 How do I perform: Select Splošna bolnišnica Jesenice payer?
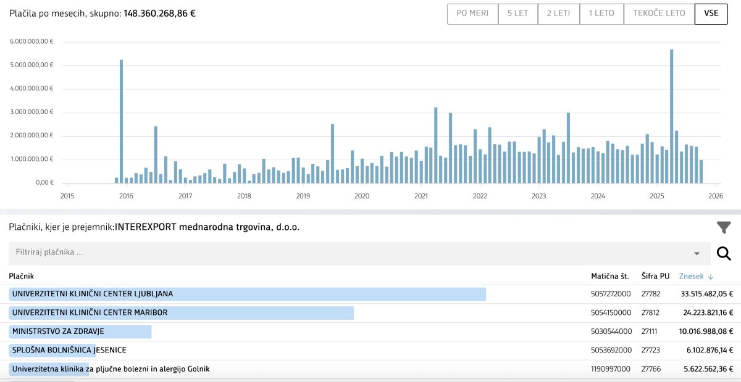tap(69, 350)
